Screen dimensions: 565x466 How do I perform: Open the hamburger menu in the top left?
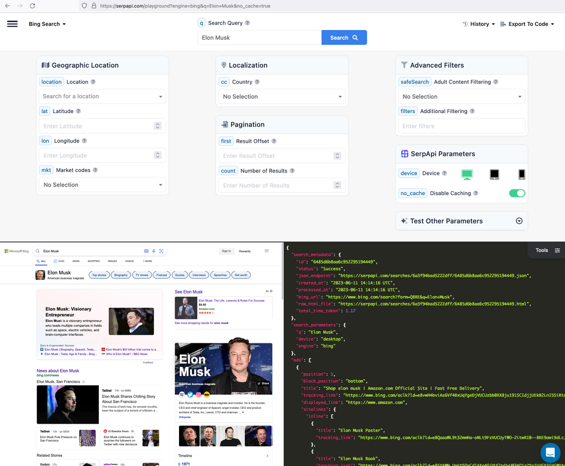pos(12,24)
